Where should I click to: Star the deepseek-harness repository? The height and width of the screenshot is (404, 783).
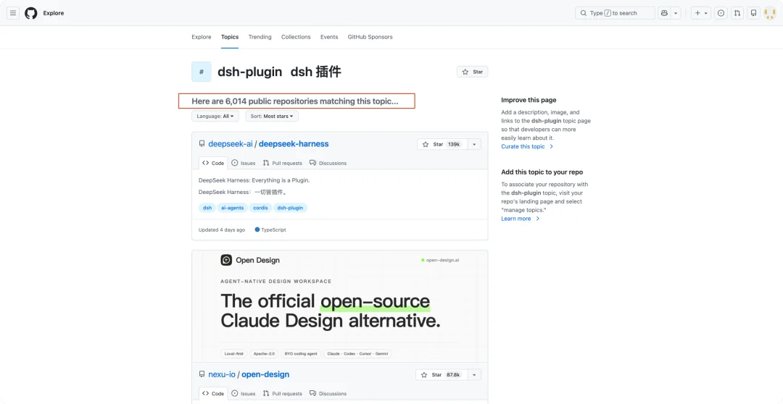click(x=441, y=144)
